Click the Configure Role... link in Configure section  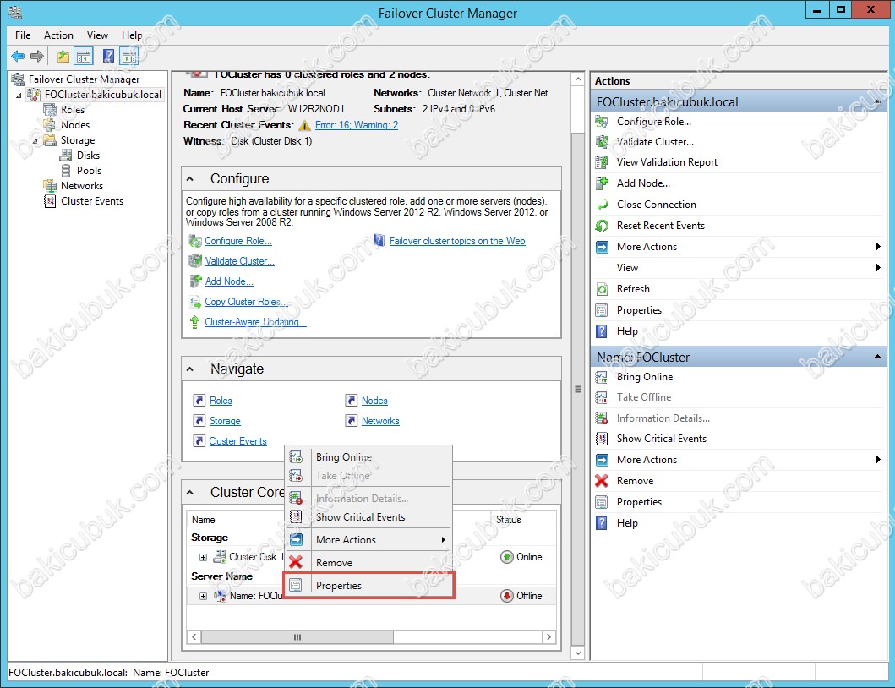click(x=238, y=241)
